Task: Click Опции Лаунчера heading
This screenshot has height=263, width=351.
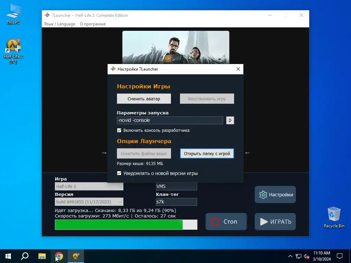Action: coord(144,141)
